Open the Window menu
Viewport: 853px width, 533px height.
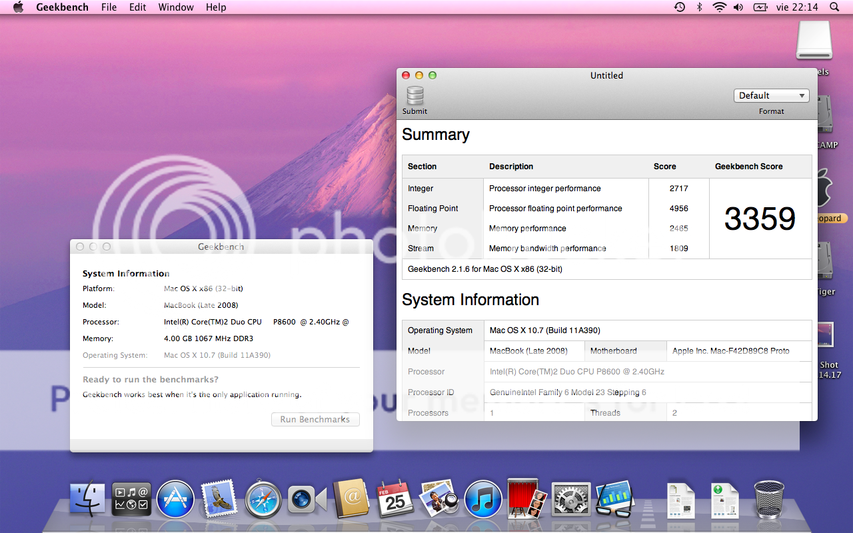pos(176,7)
